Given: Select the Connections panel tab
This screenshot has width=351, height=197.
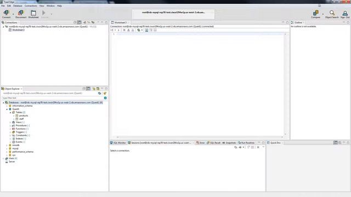Looking at the screenshot, I should [x=11, y=22].
